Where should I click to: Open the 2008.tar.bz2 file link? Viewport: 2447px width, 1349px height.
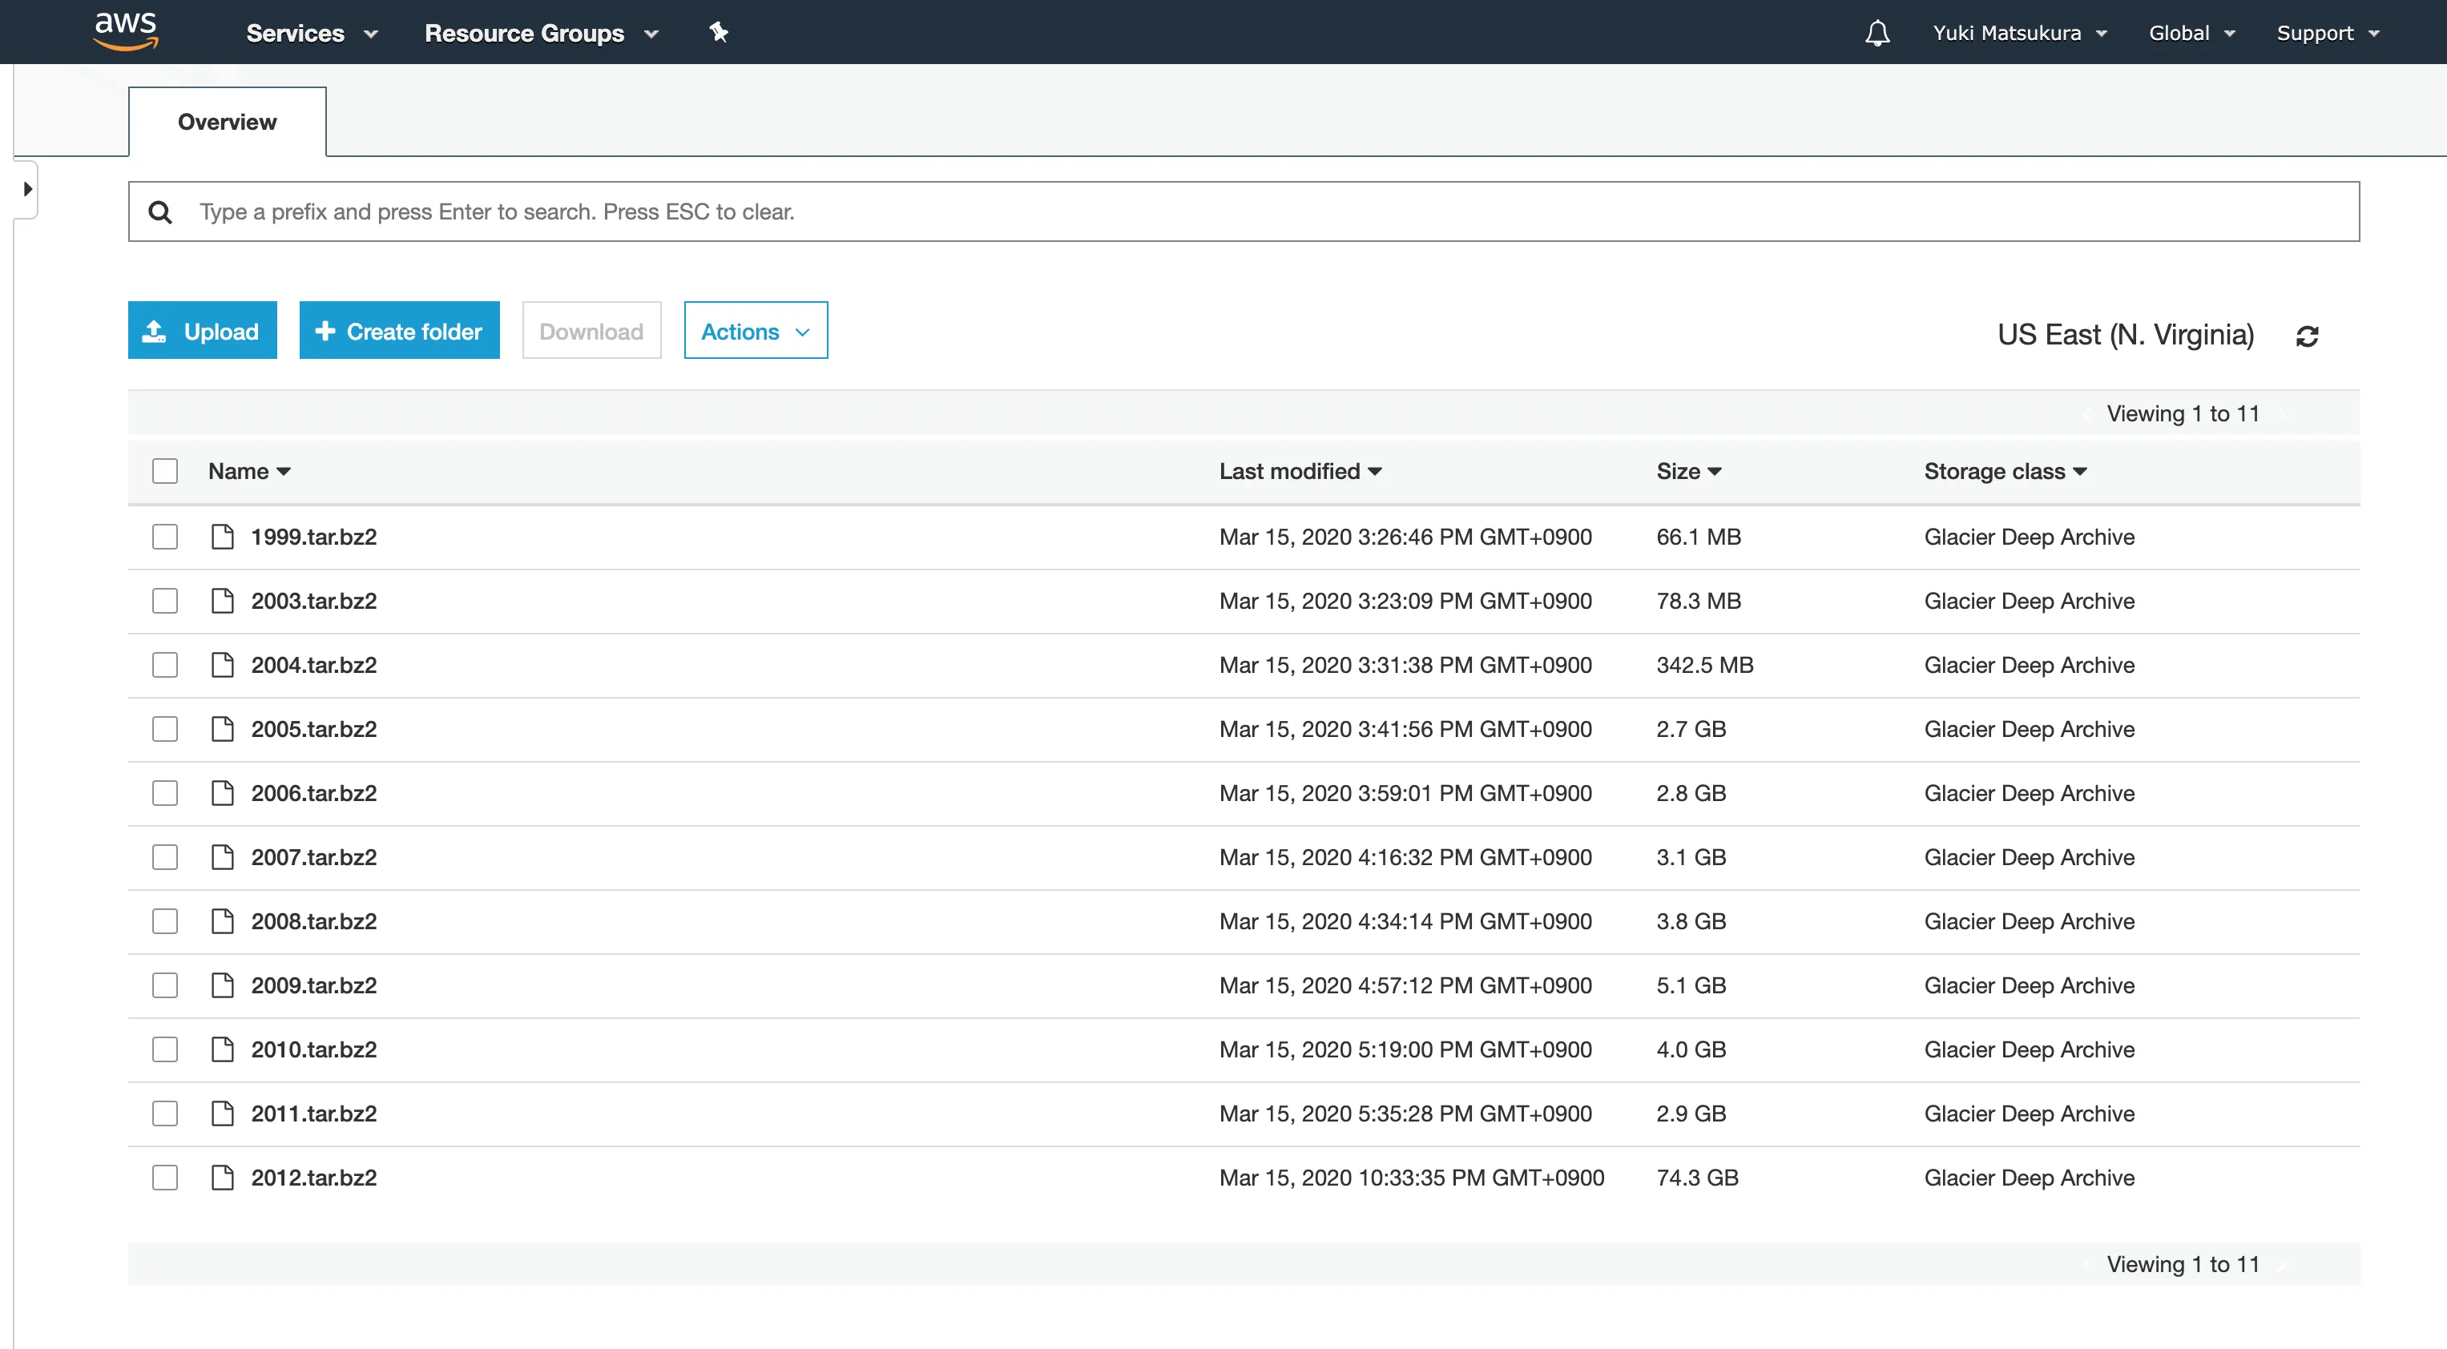click(313, 921)
